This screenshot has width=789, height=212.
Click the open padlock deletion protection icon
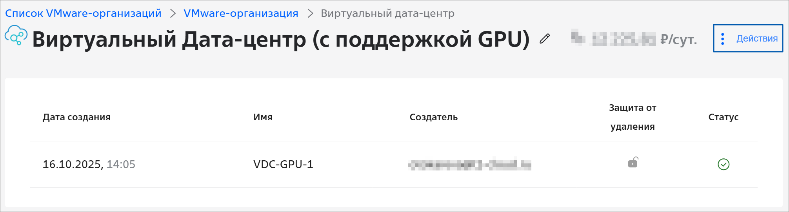click(633, 162)
